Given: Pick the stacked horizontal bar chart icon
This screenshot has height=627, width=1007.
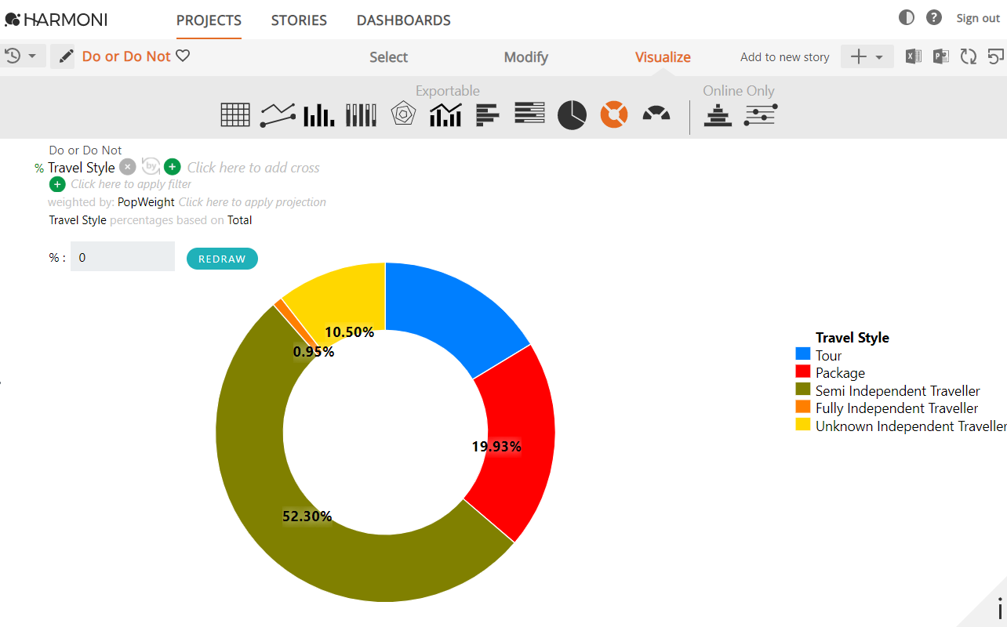Looking at the screenshot, I should tap(529, 114).
